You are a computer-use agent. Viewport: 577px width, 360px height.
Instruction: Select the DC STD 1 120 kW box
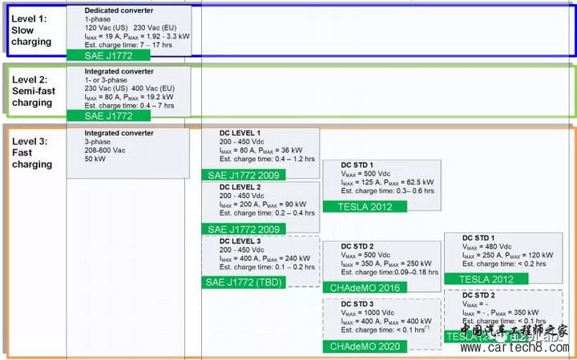[506, 252]
